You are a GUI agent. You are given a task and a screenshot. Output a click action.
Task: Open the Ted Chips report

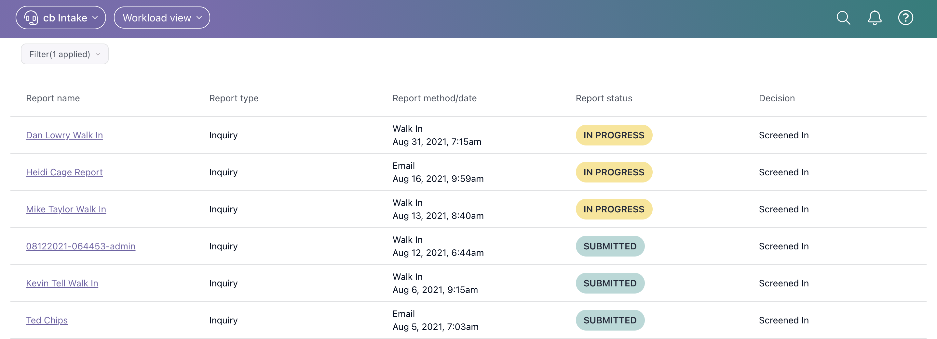(47, 320)
